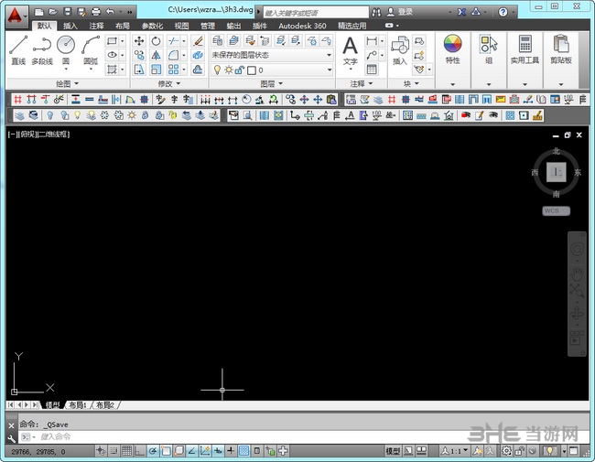Expand the layer state dropdown 未保存的图层状态
This screenshot has width=595, height=462.
click(271, 55)
